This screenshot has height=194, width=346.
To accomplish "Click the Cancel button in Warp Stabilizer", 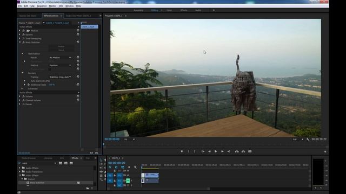I will [61, 50].
